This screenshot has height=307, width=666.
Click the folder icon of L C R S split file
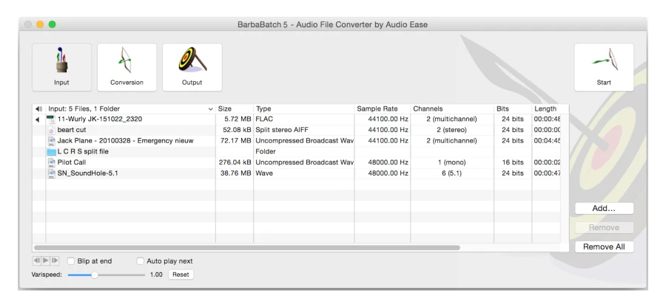[51, 151]
